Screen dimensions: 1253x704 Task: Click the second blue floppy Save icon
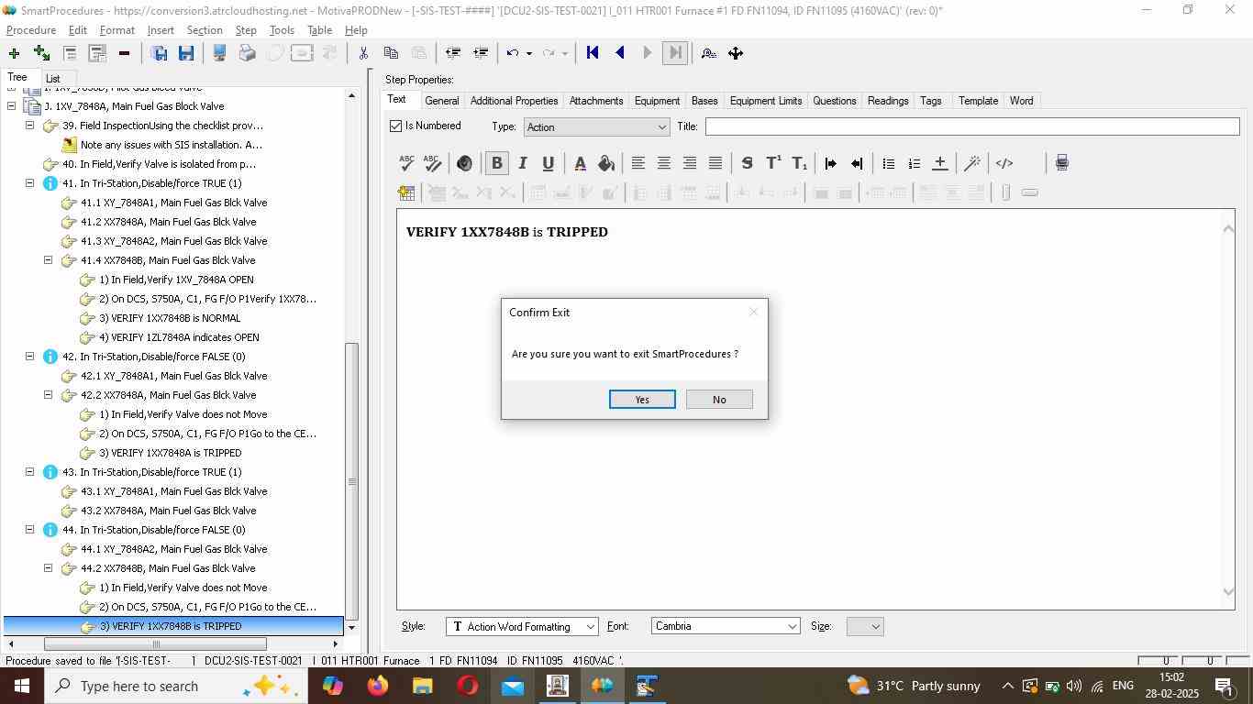pyautogui.click(x=186, y=53)
